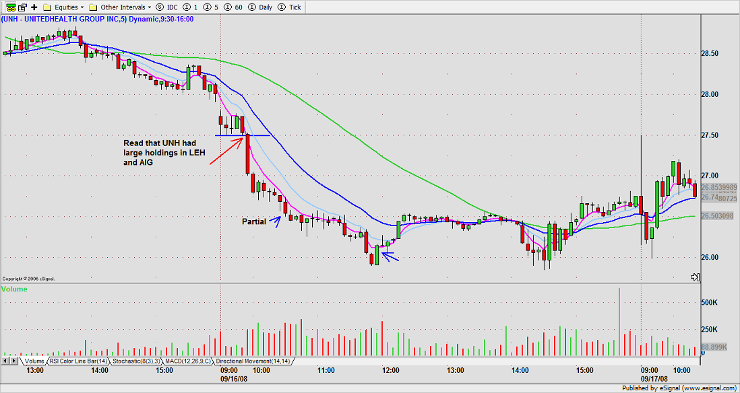
Task: Click the tab scroll right arrow
Action: (x=14, y=361)
